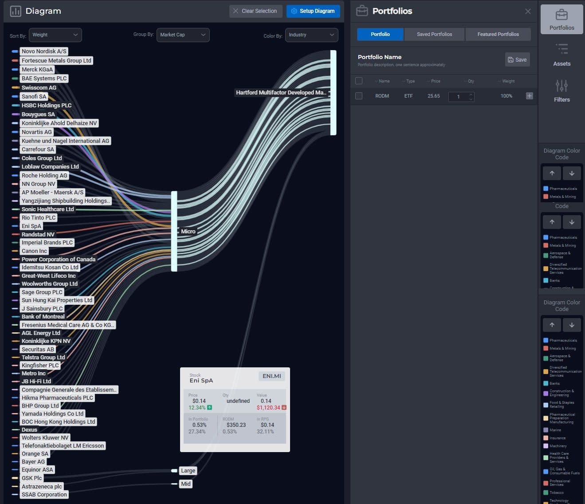Tick the checkbox on the RODM row
Image resolution: width=585 pixels, height=504 pixels.
[359, 96]
